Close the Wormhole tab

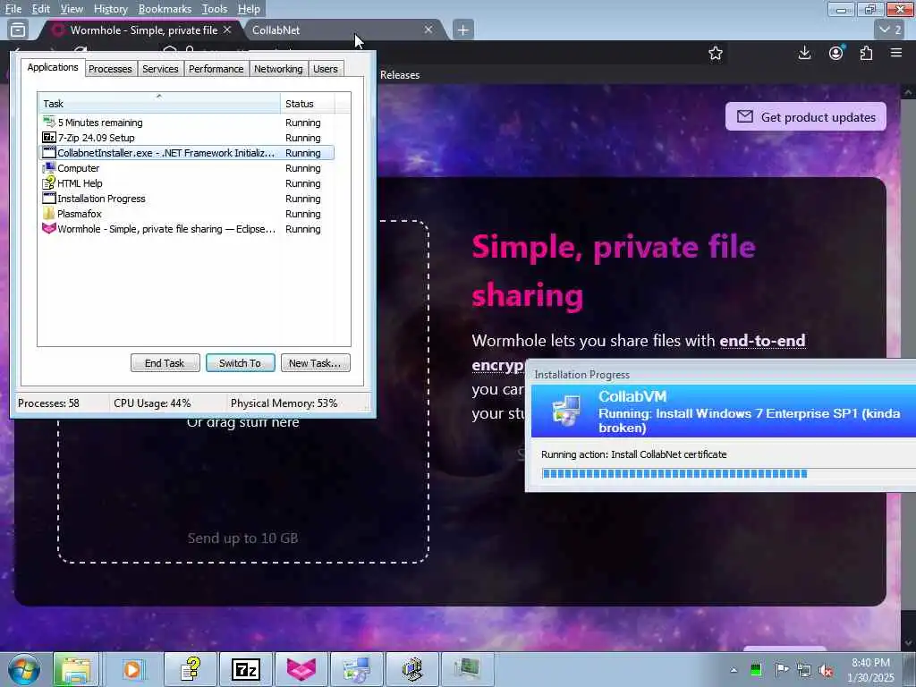[227, 30]
